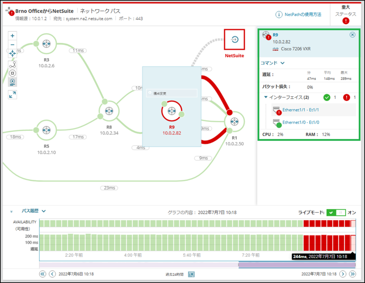Zoom out of the network map
Screen dimensions: 365x283
pos(12,45)
